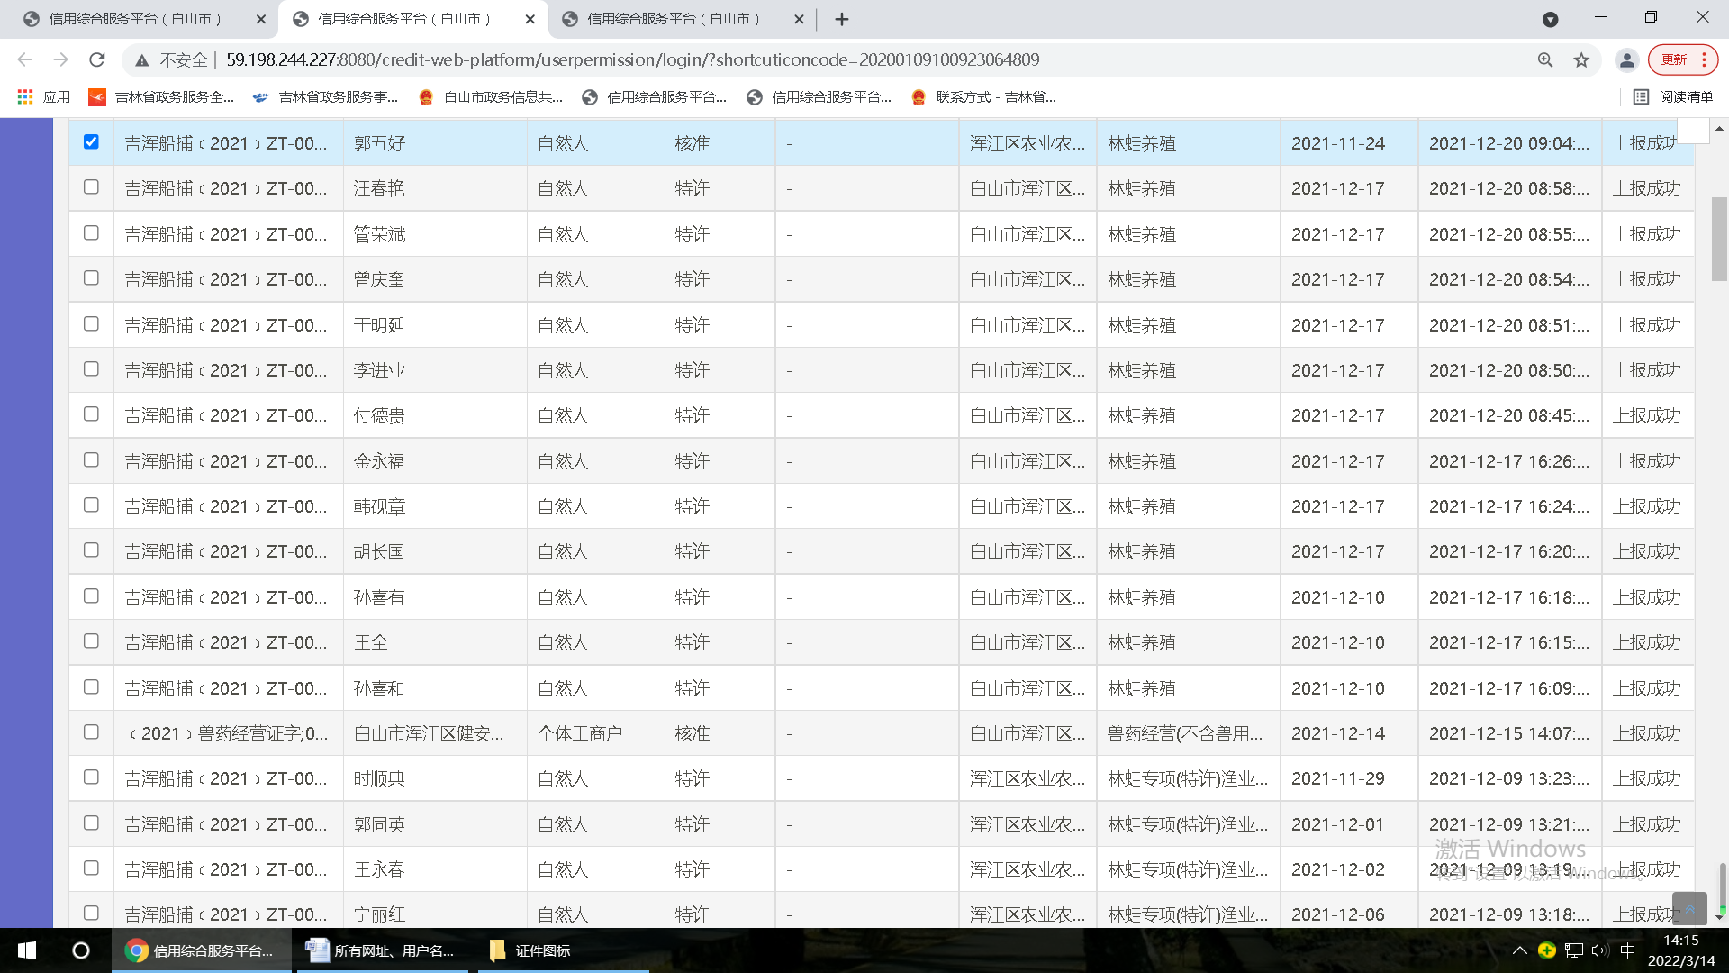Check the checkbox for 汪春艳 row
Viewport: 1729px width, 973px height.
coord(91,186)
